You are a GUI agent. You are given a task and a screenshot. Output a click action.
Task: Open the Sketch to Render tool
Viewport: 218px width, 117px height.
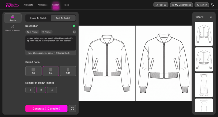pyautogui.click(x=13, y=28)
